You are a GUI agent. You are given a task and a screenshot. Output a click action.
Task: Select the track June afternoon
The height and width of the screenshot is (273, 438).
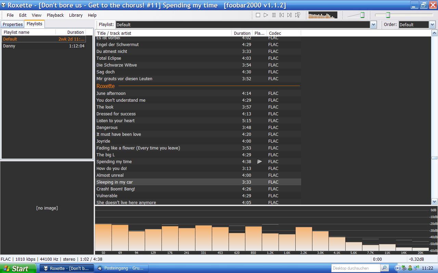tap(198, 93)
